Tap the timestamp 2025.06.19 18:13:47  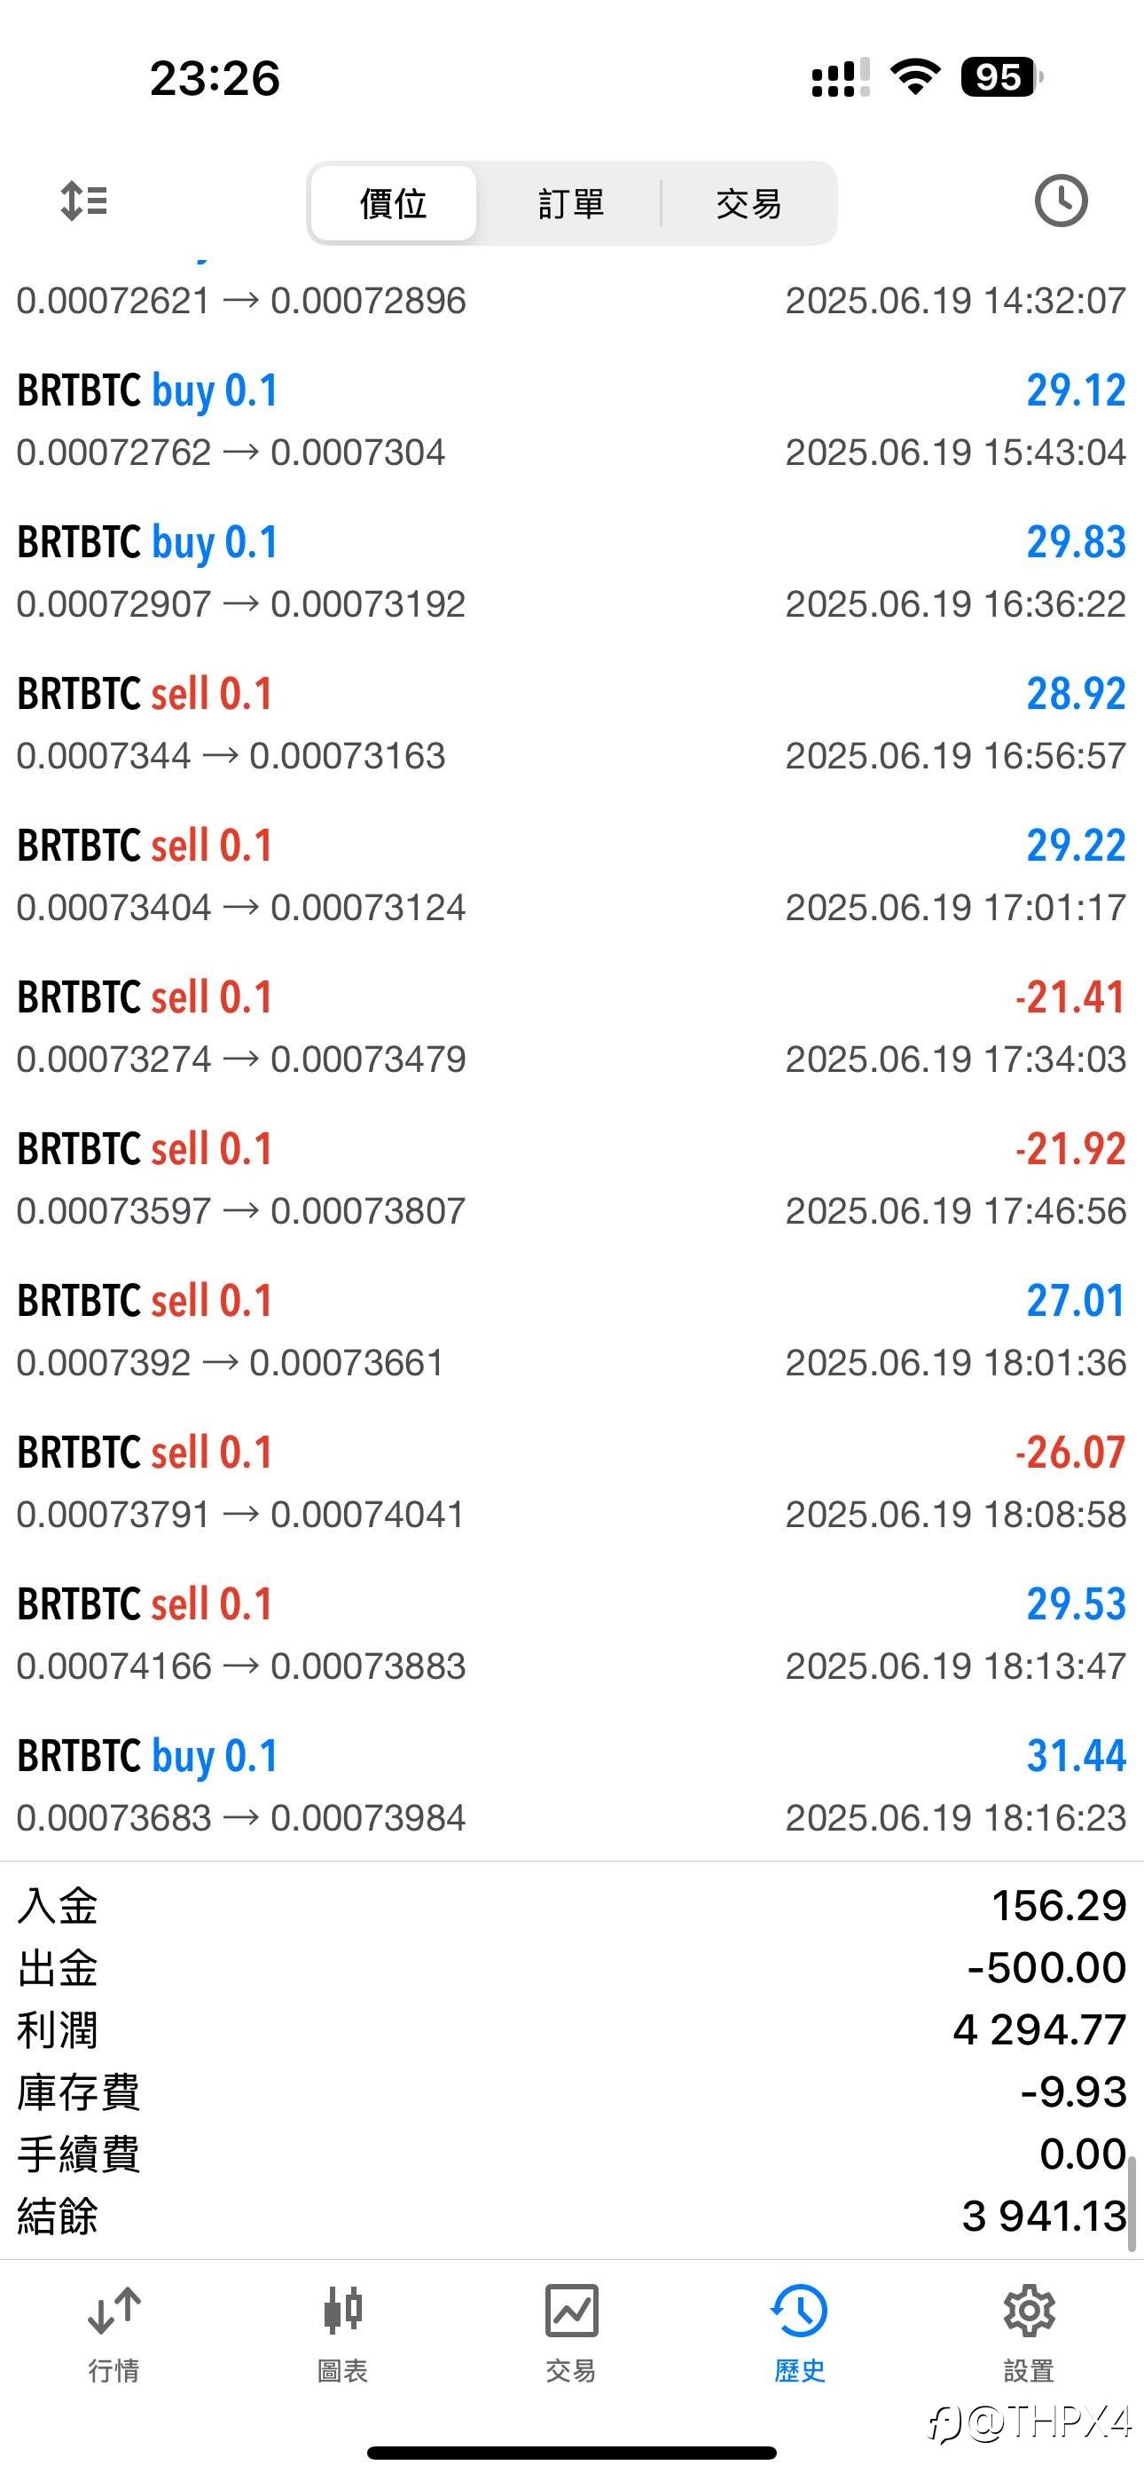955,1666
